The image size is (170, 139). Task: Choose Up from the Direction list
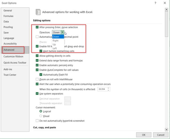[x=54, y=44]
